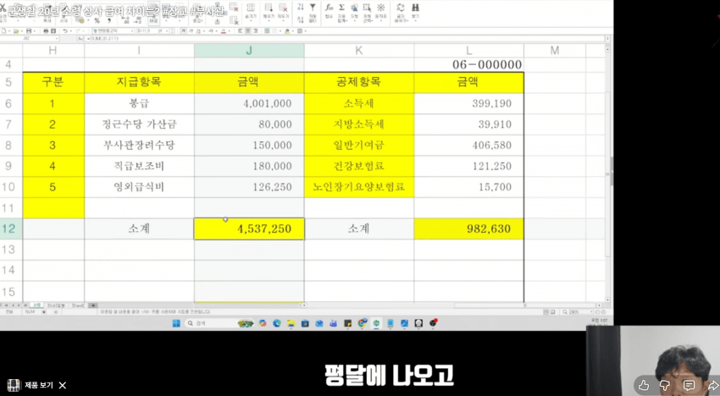
Task: Switch to the first sheet tab
Action: click(x=36, y=305)
